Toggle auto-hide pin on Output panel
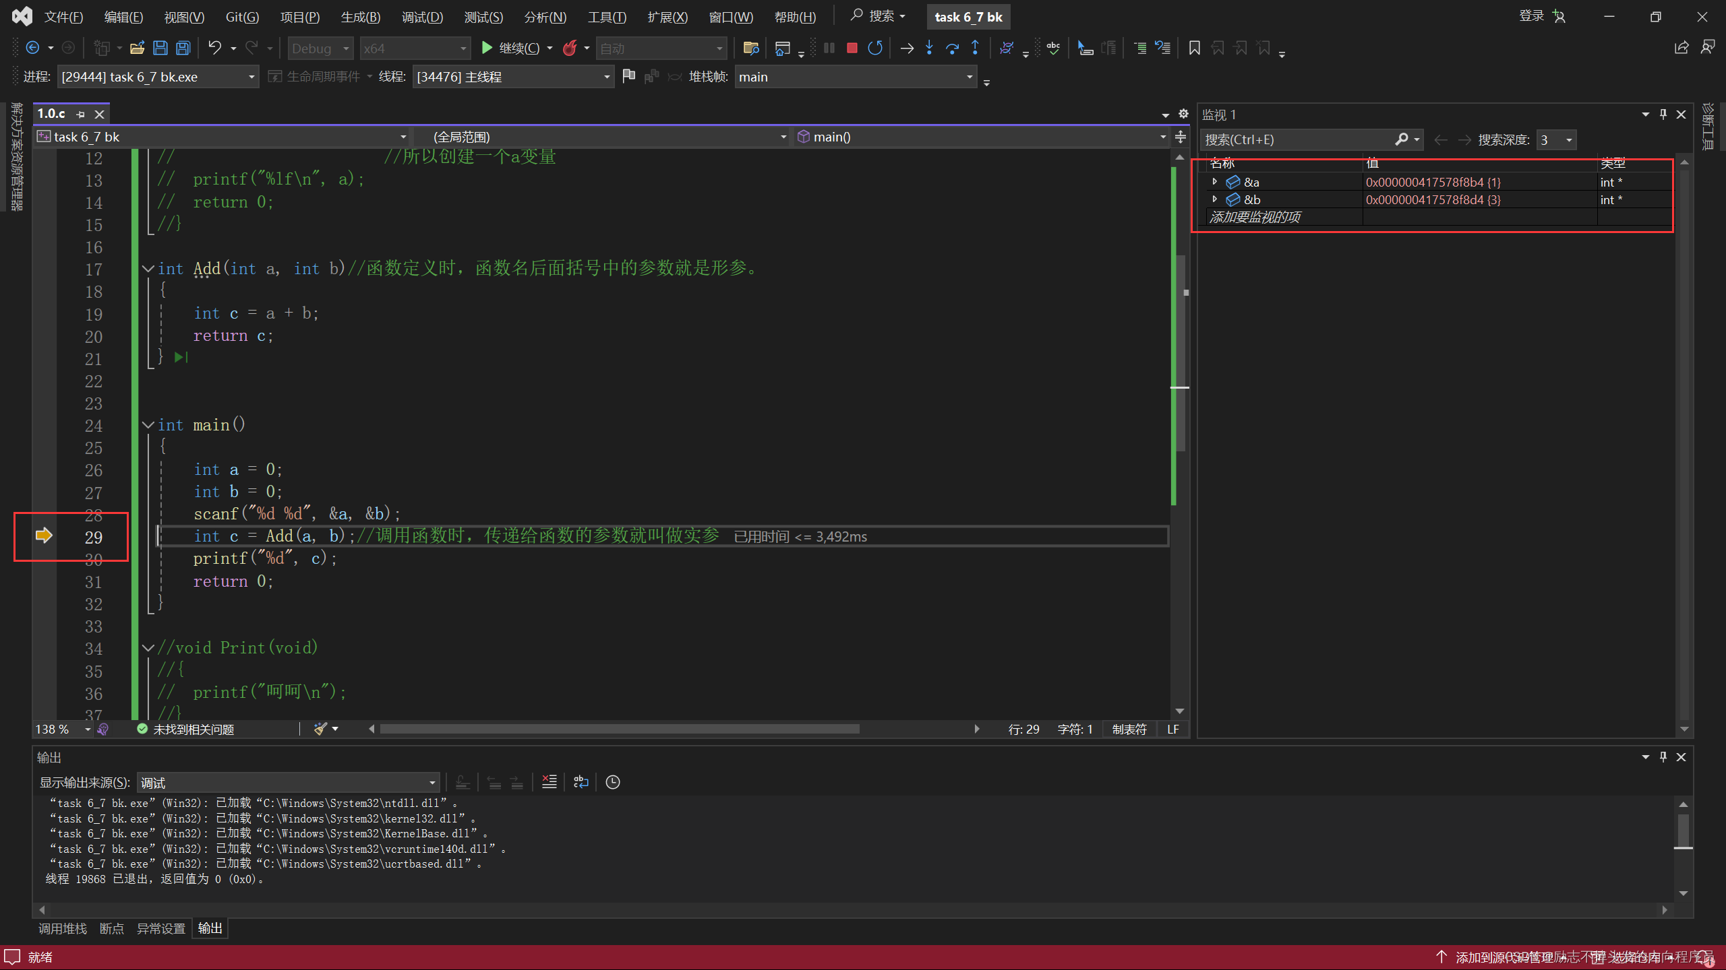This screenshot has width=1726, height=970. pos(1663,756)
